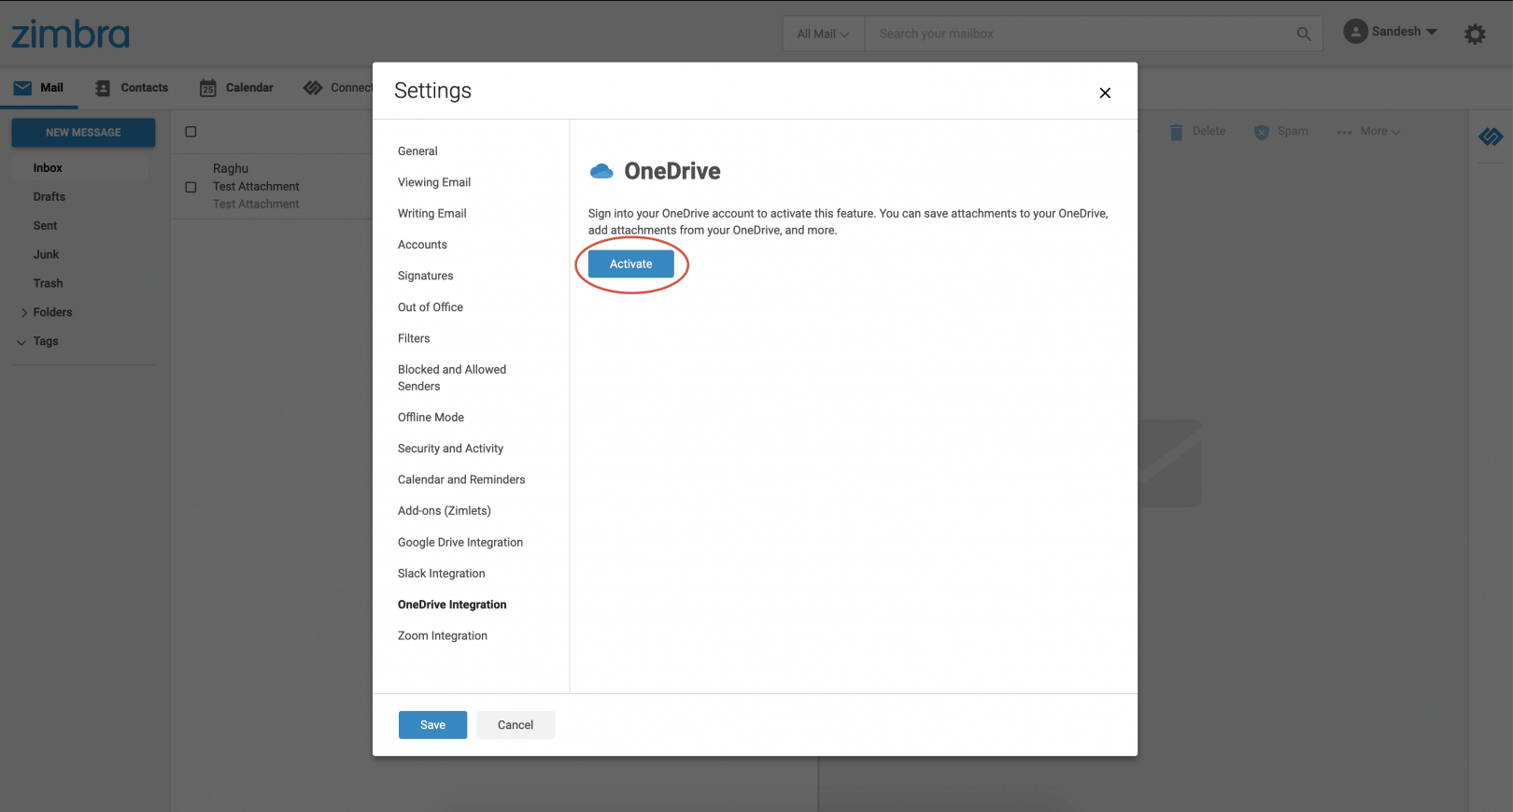Switch to the Connect tab
Screen dimensions: 1513x812
tap(338, 88)
